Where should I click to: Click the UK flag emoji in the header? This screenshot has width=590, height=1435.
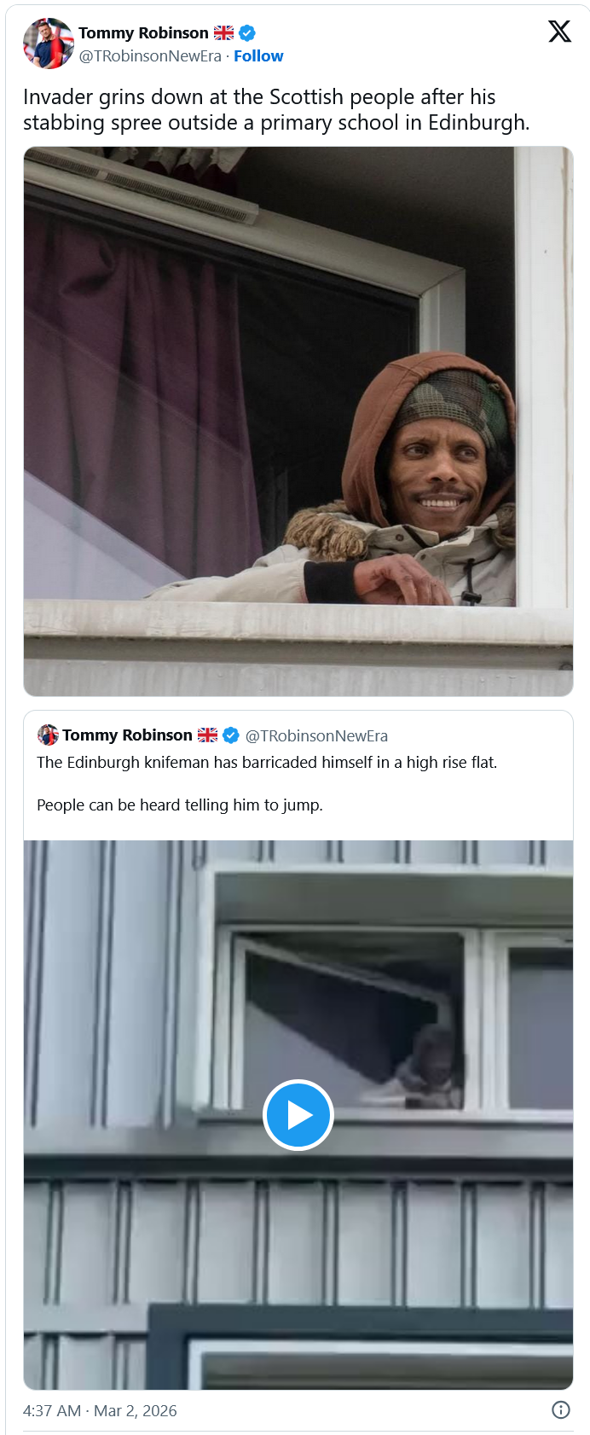coord(223,33)
